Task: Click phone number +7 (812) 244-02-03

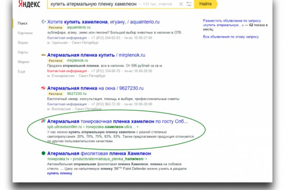Action: click(105, 38)
